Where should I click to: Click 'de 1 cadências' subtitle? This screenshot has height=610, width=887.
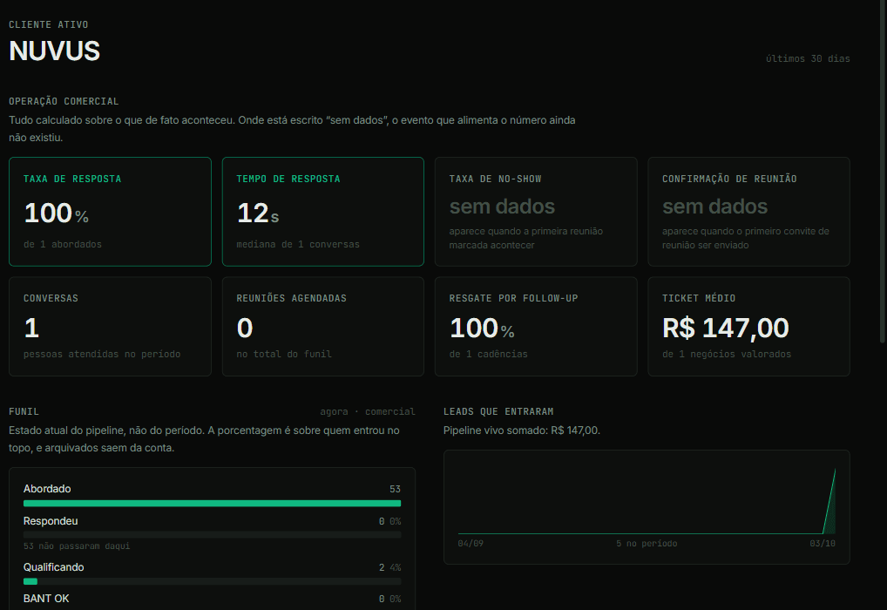point(488,354)
